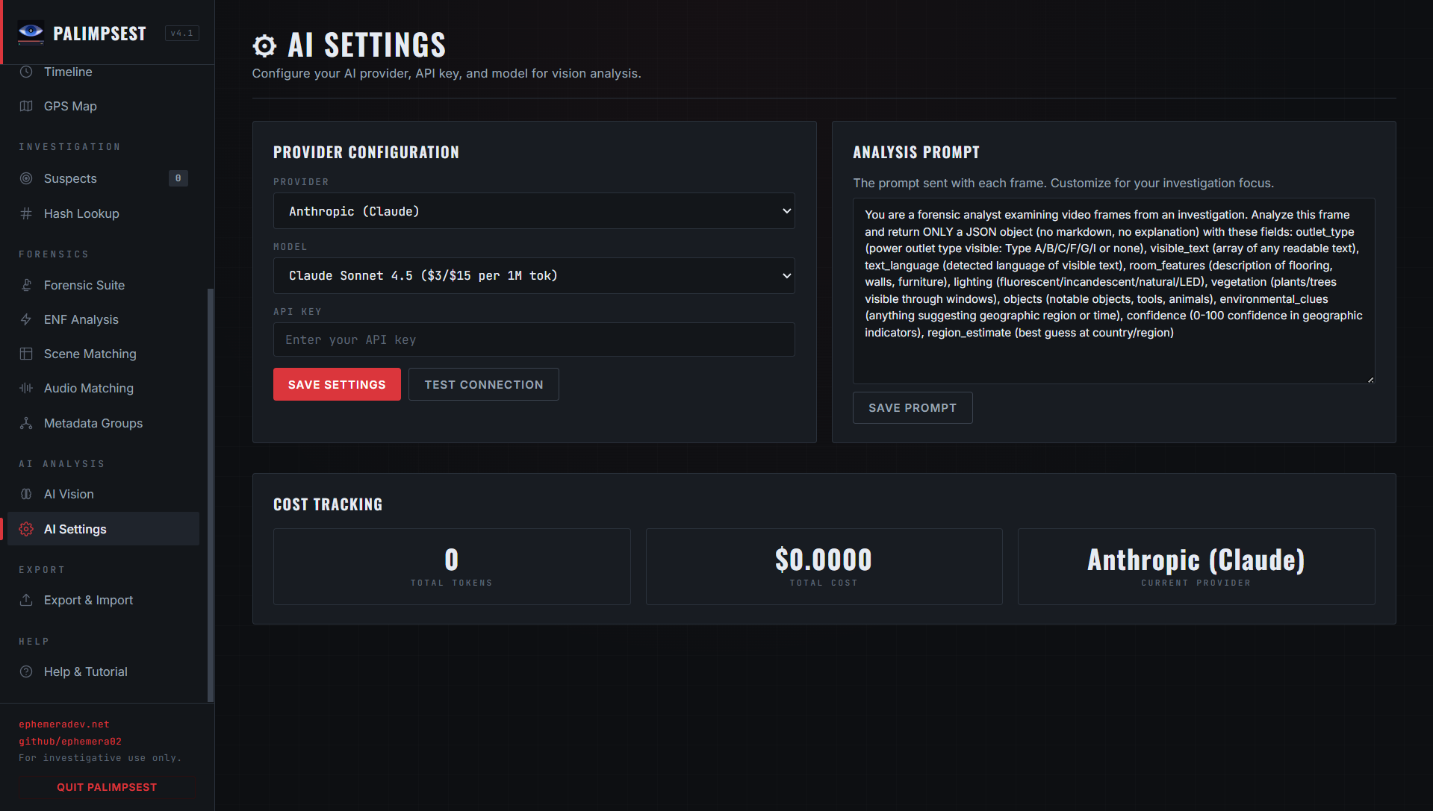
Task: Click the Suspects count badge showing 0
Action: click(x=178, y=178)
